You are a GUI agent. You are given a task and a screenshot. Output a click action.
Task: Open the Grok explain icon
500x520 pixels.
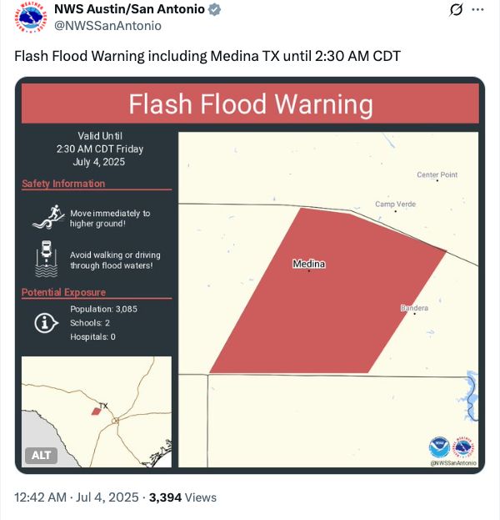[x=456, y=10]
